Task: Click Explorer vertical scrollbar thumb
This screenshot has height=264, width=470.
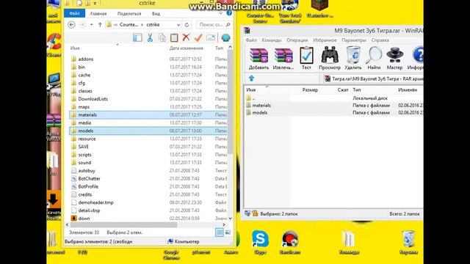Action: click(230, 102)
